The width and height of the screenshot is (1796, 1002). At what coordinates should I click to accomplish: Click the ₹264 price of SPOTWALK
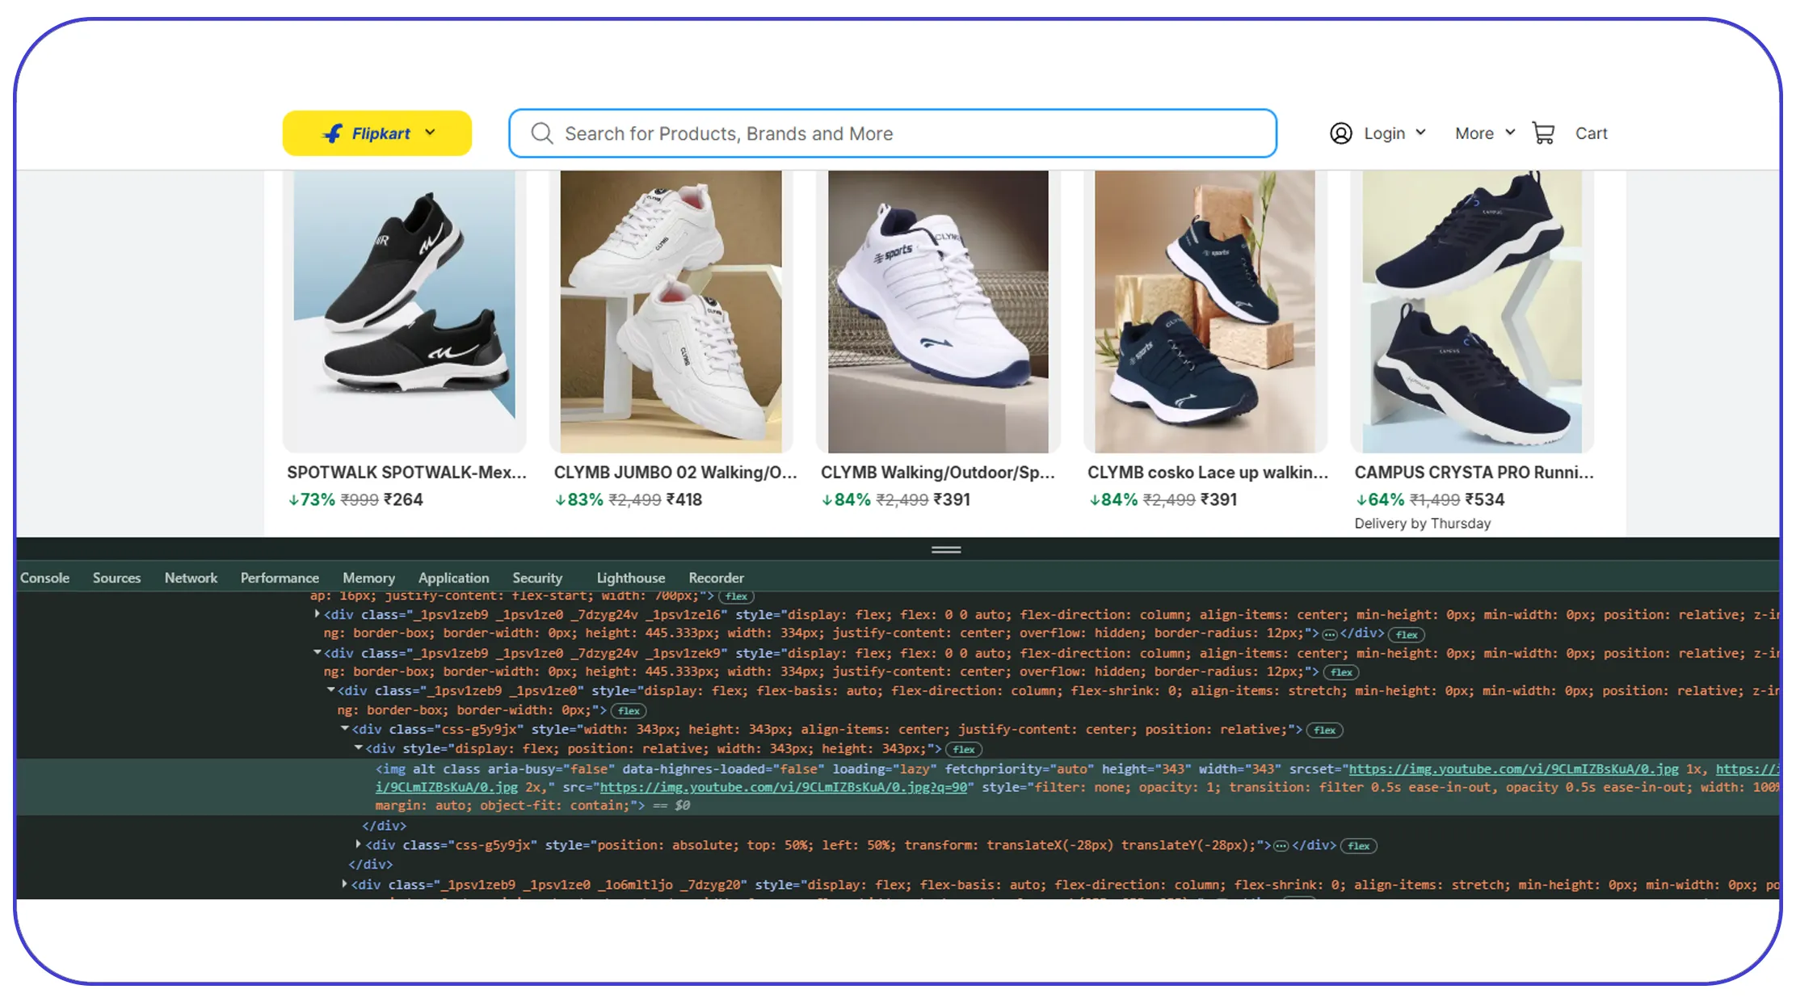click(x=403, y=500)
